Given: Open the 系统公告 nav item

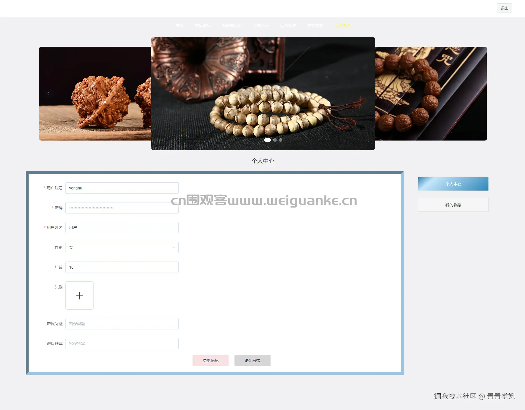Looking at the screenshot, I should (x=261, y=25).
